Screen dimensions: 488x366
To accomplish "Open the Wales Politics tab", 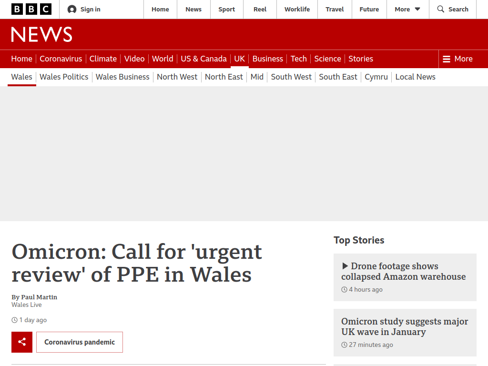I will (x=64, y=77).
